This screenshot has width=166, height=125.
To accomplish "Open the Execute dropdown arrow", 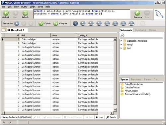I will pos(141,17).
